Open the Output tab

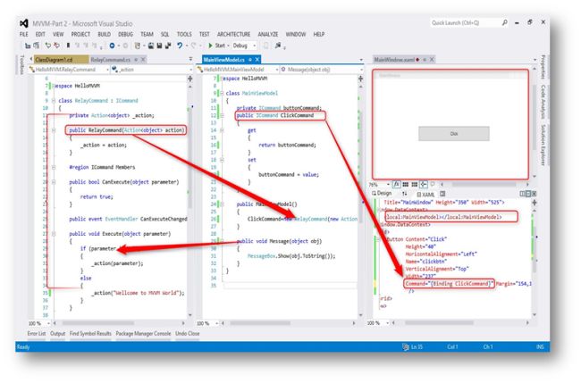coord(57,333)
